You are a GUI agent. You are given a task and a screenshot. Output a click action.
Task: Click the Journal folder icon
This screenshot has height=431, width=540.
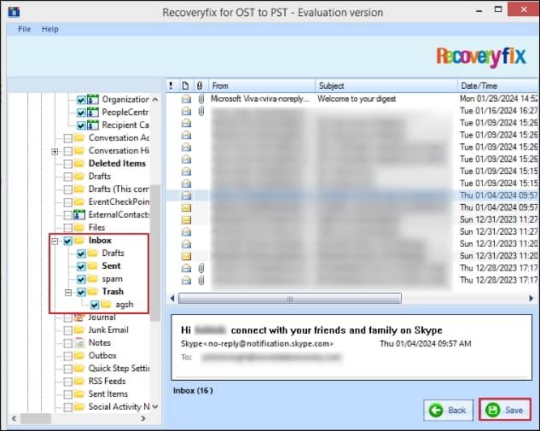[x=79, y=317]
